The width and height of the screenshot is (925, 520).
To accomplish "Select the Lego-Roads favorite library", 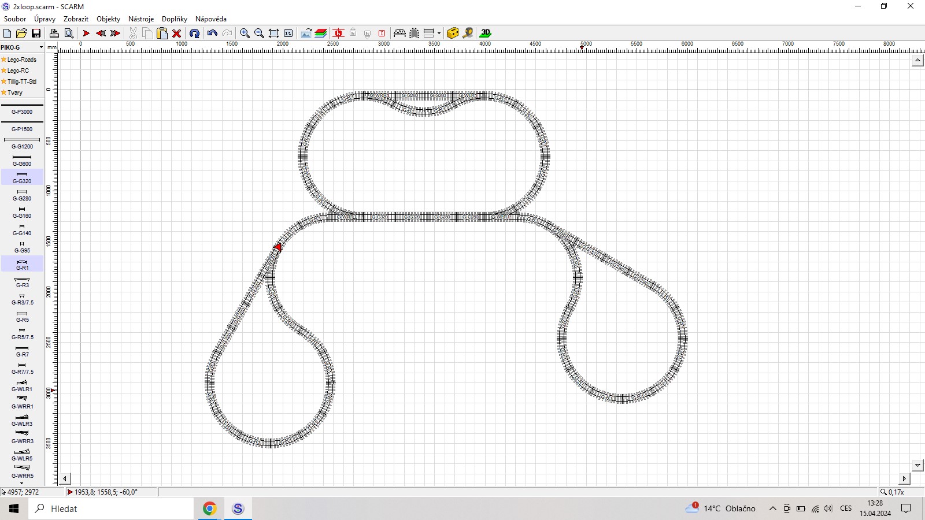I will click(21, 60).
